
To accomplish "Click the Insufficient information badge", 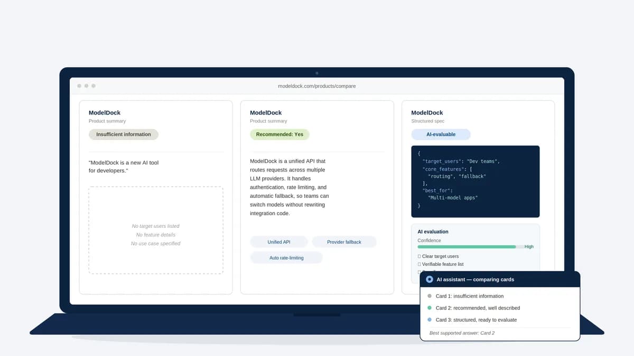I will pyautogui.click(x=124, y=134).
